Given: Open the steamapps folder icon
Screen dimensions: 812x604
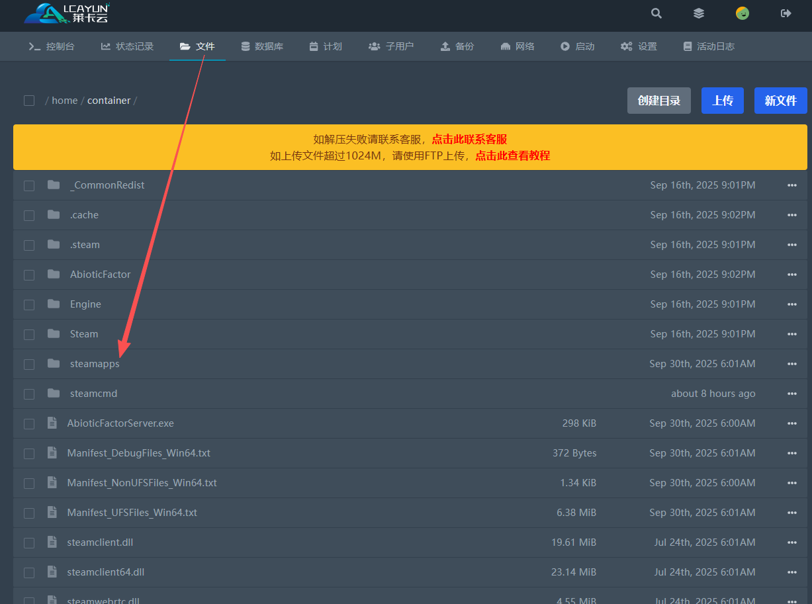Looking at the screenshot, I should 54,363.
